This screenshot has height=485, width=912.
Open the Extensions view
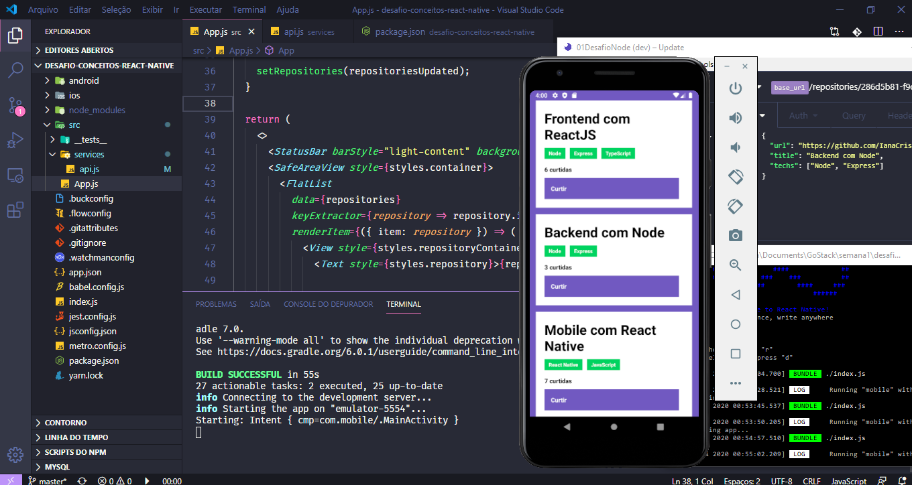click(15, 210)
